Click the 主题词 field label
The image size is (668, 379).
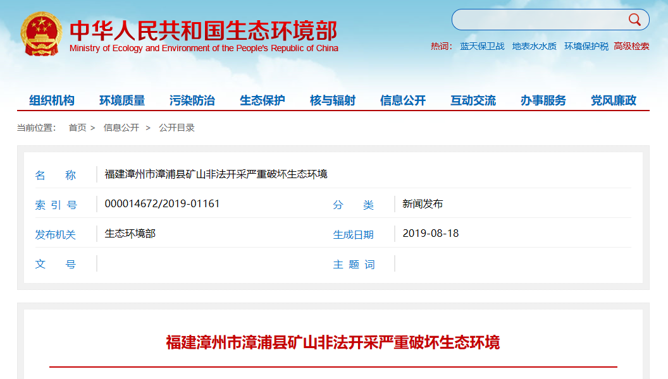pos(354,265)
